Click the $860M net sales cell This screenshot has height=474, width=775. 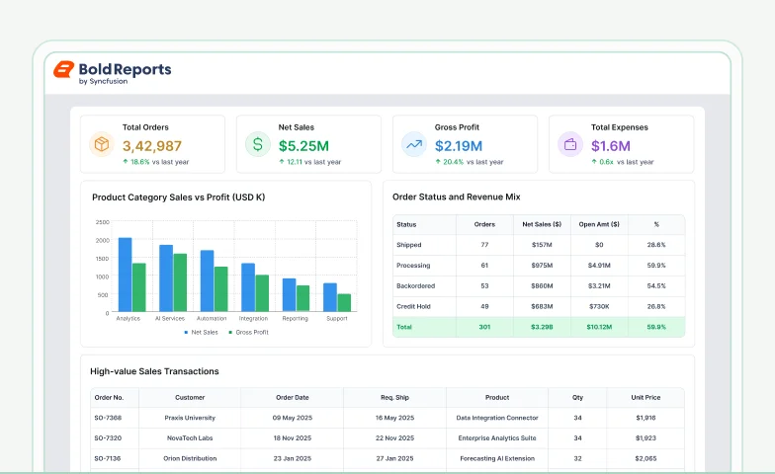[542, 286]
